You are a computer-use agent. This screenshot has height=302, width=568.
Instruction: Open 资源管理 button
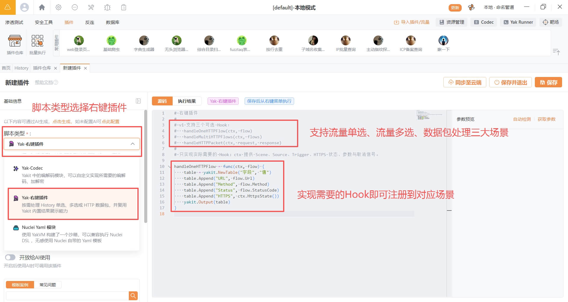452,22
